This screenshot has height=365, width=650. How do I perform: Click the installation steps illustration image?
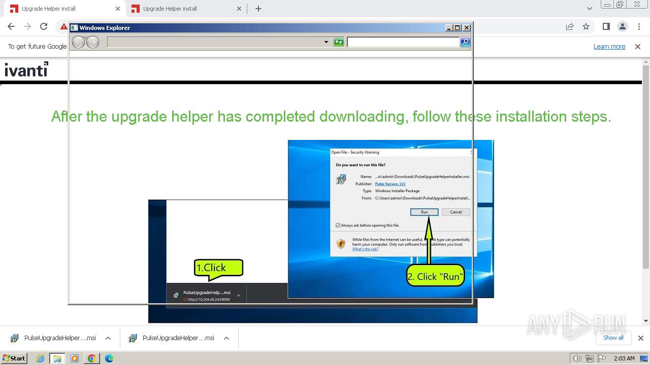tap(321, 231)
